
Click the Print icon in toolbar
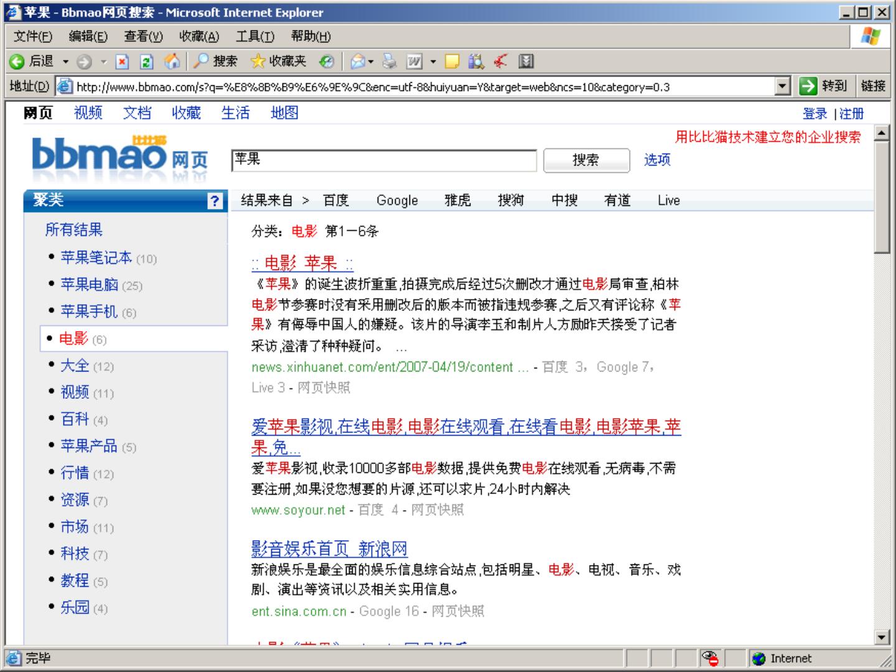pos(390,61)
